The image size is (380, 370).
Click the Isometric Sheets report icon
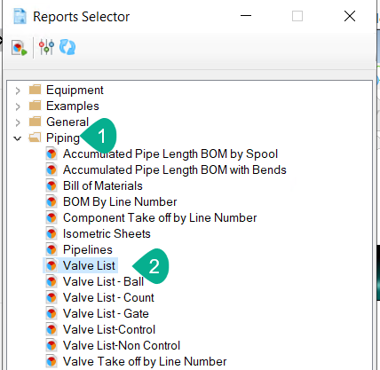coord(51,233)
